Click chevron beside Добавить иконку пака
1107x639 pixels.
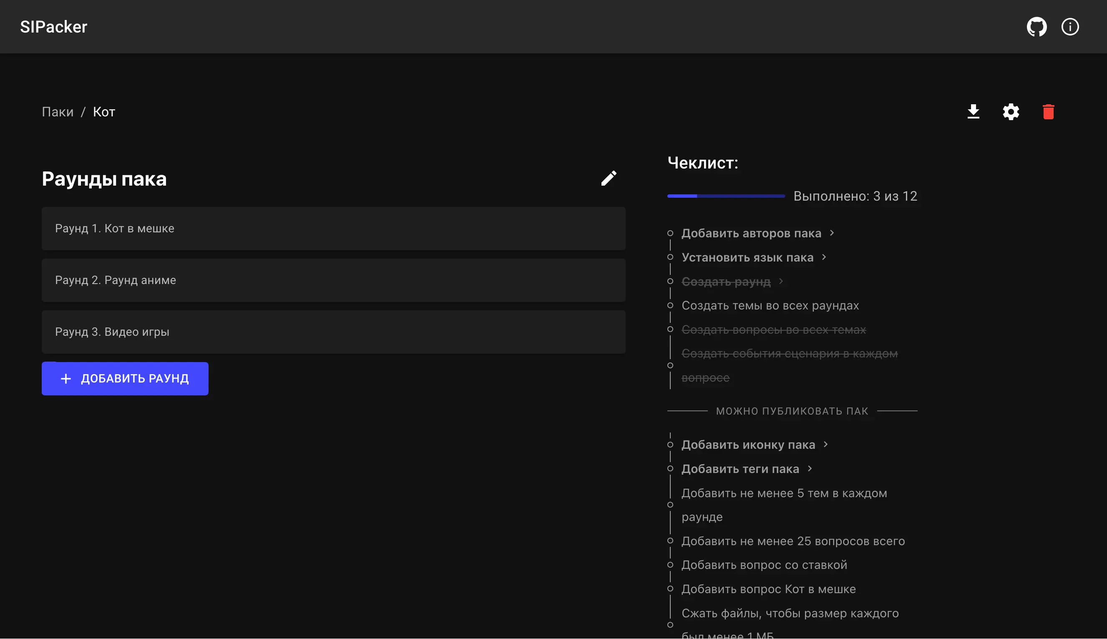coord(825,445)
